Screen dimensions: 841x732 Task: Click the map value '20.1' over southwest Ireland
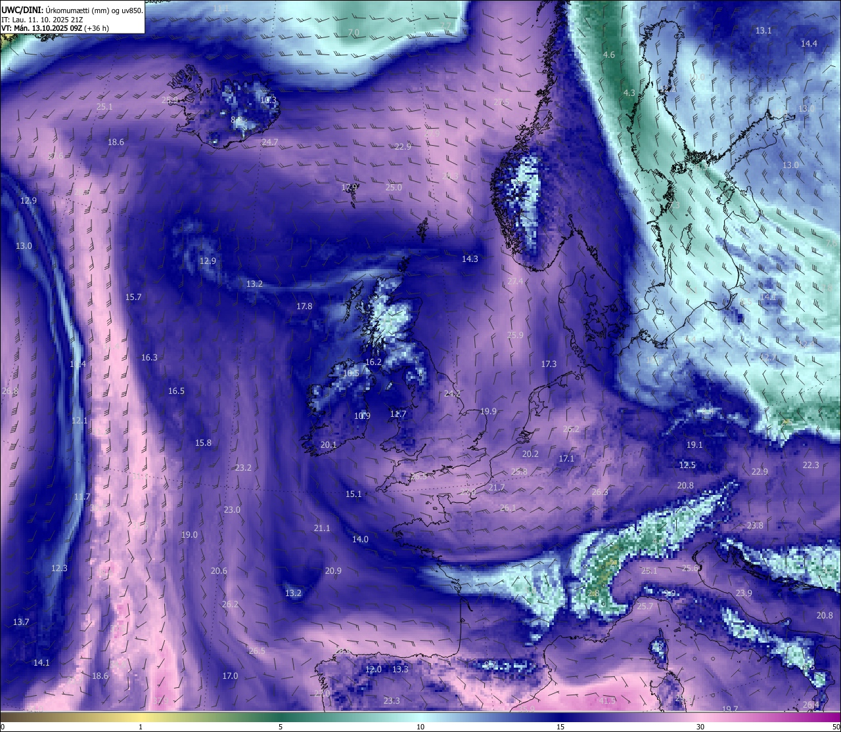coord(329,444)
